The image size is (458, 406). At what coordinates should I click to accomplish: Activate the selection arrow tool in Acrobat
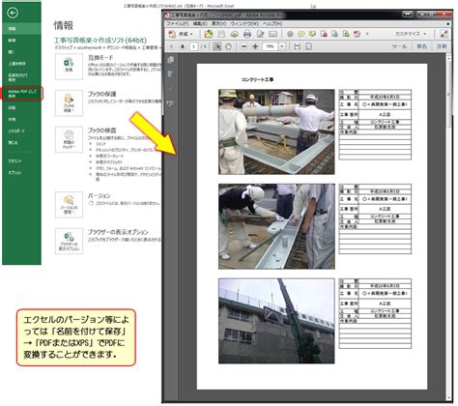pos(217,46)
